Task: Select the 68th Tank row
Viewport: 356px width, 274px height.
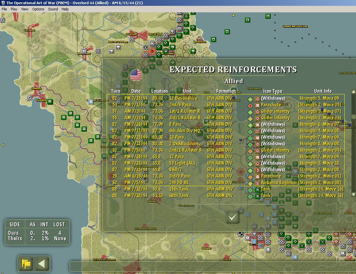Action: tap(226, 196)
